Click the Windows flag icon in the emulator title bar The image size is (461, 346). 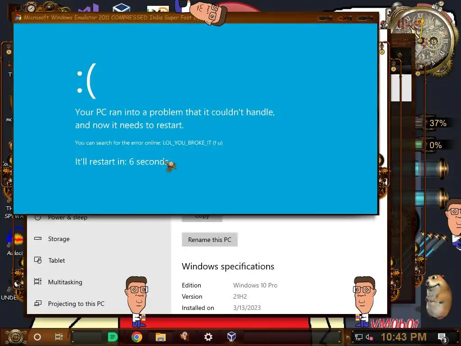click(18, 18)
